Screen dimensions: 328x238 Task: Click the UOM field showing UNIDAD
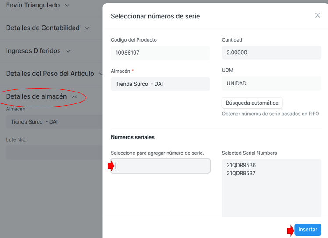(x=271, y=84)
